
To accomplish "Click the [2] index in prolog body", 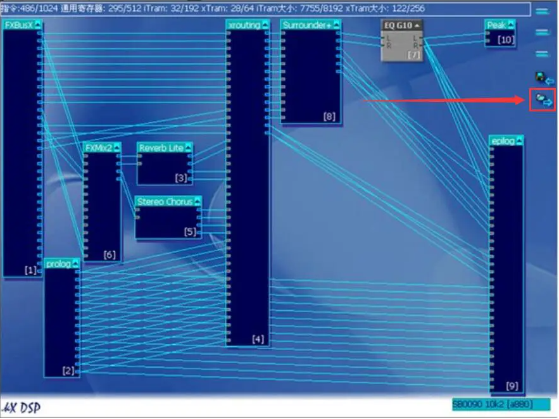I will pos(68,370).
